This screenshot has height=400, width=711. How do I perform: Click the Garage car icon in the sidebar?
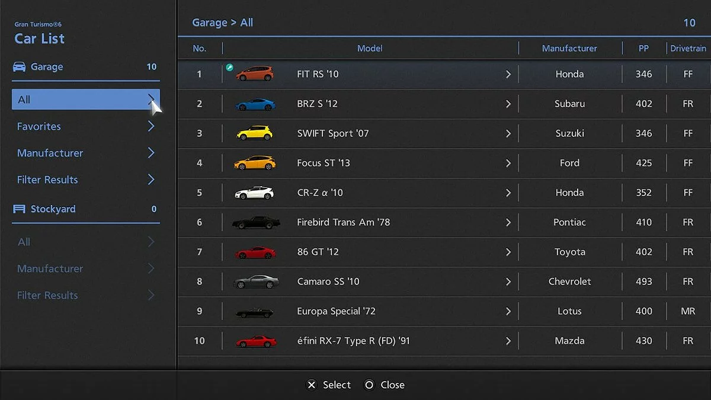(x=18, y=66)
